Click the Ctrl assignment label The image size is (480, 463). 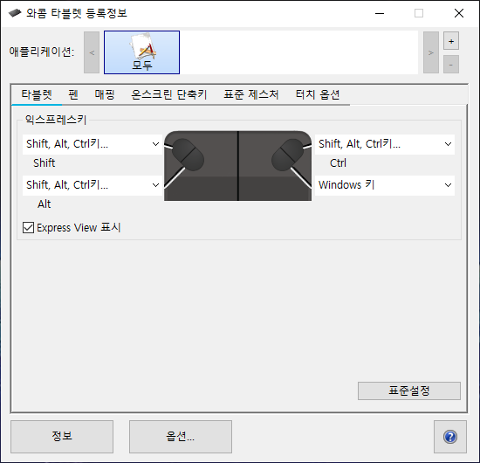point(338,163)
